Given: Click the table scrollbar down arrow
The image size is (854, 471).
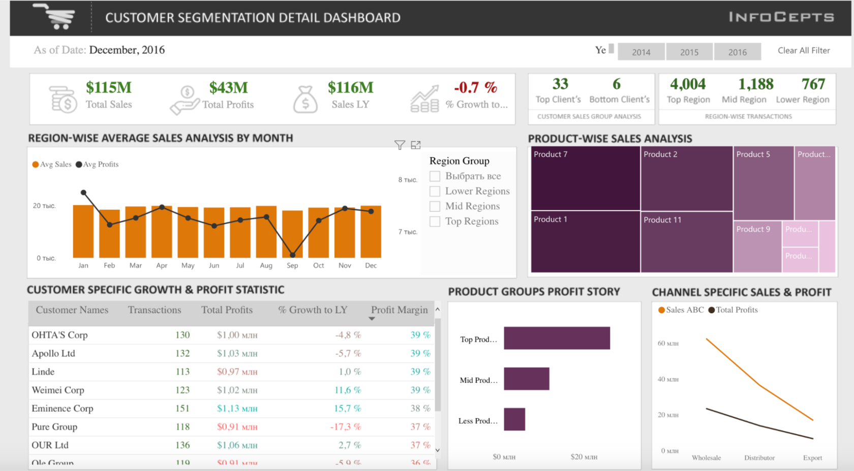Looking at the screenshot, I should 438,450.
